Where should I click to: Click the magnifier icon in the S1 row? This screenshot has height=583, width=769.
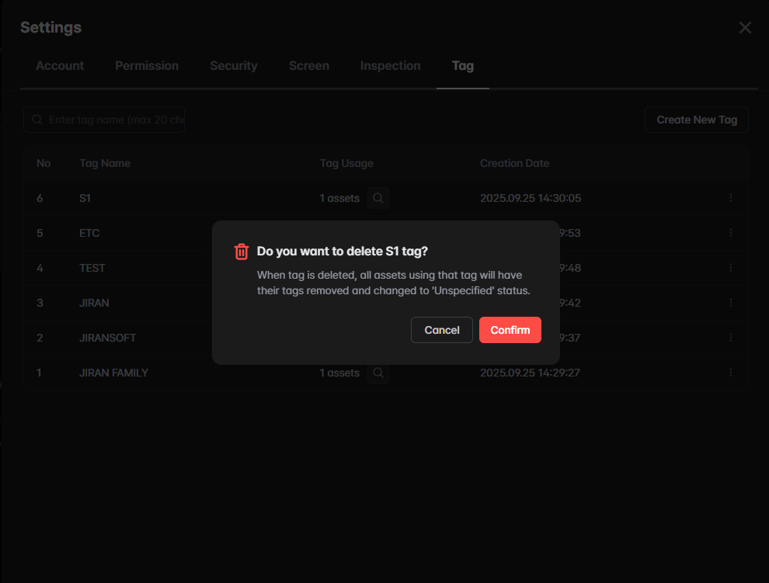coord(378,198)
